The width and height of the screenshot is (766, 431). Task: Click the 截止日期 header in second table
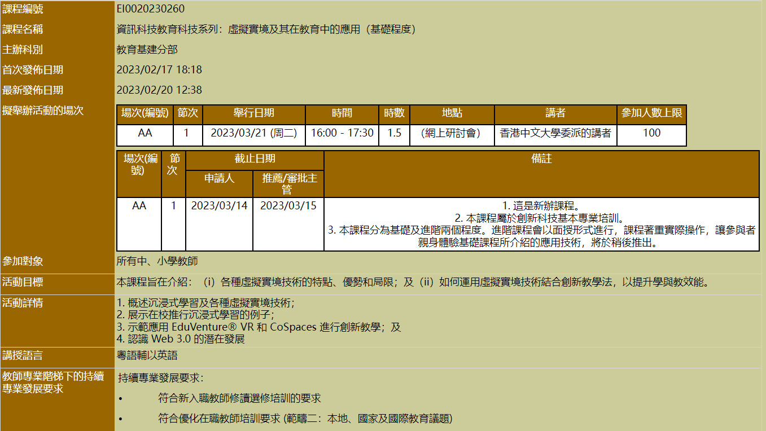255,160
